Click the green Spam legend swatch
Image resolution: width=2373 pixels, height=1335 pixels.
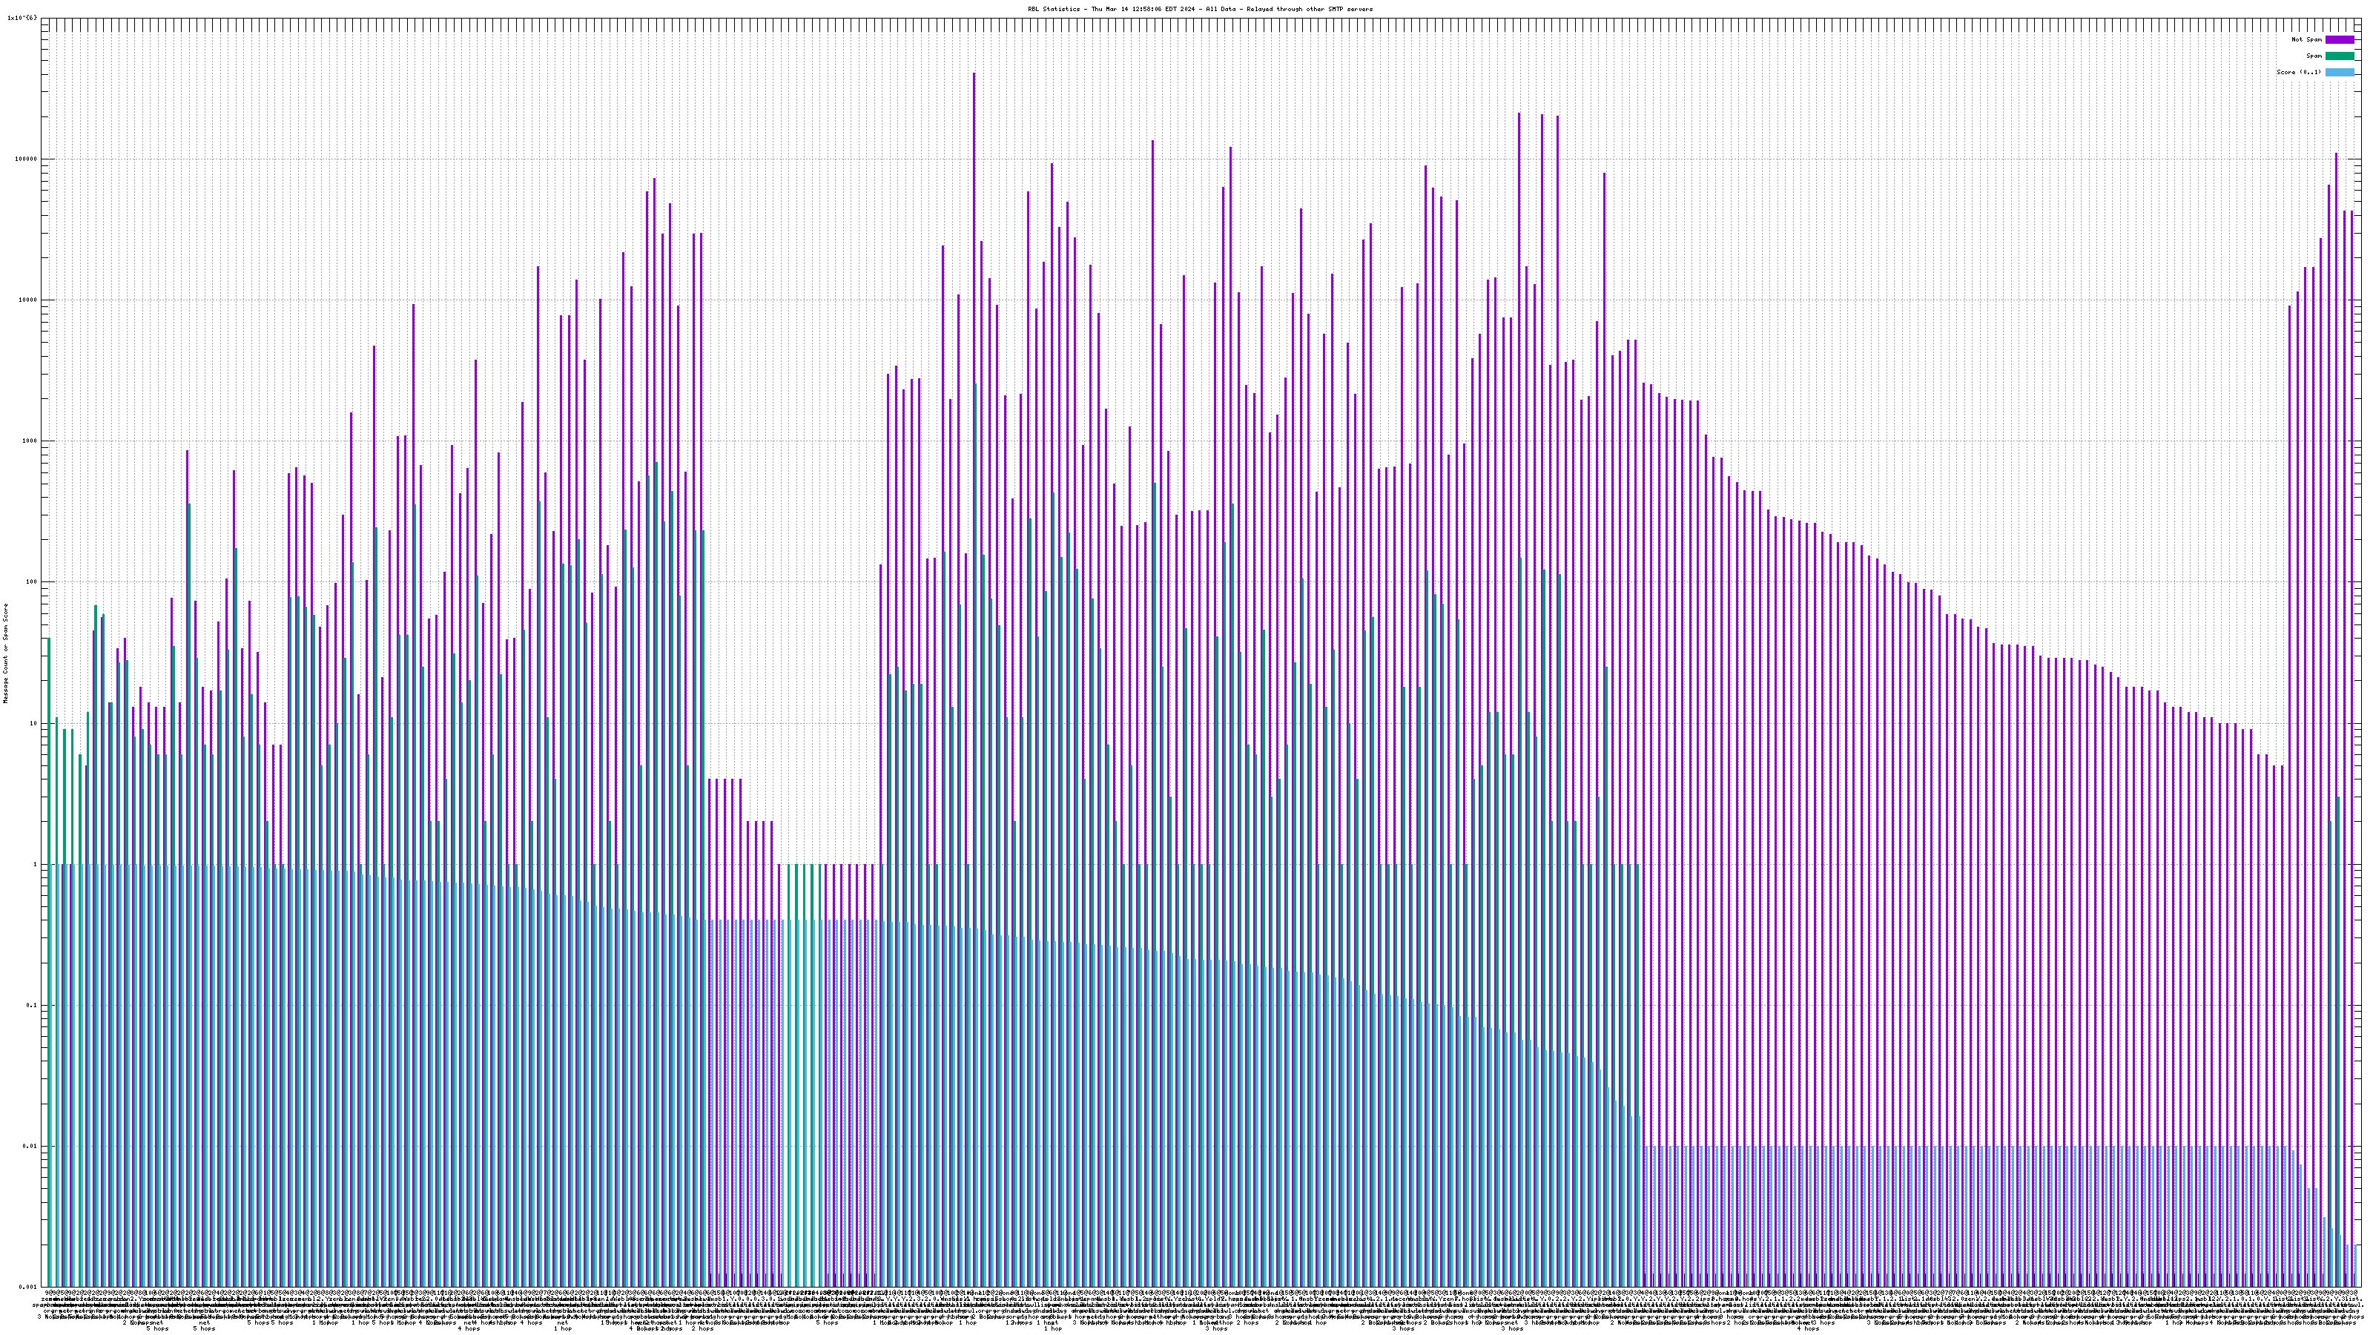2340,56
